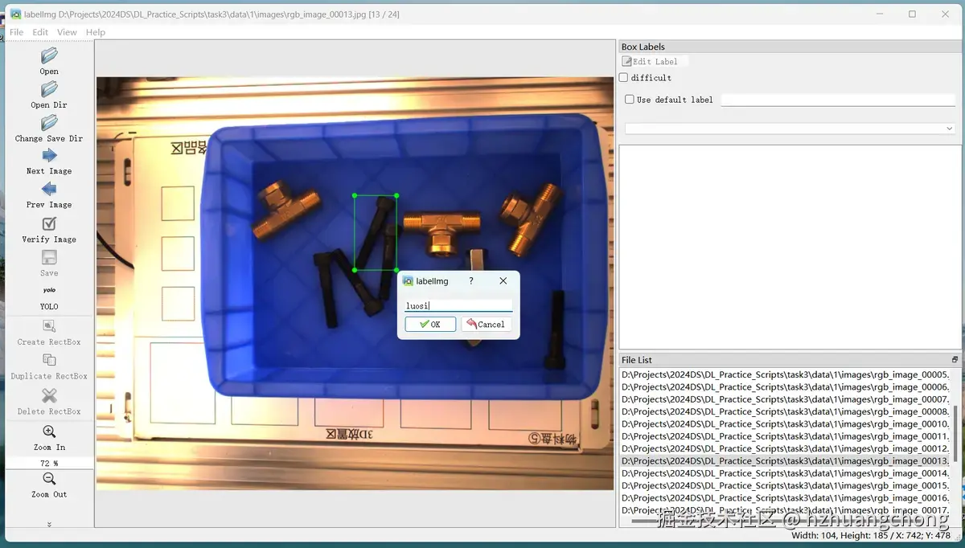The height and width of the screenshot is (548, 965).
Task: Switch the YOLO annotation format button
Action: tap(49, 296)
